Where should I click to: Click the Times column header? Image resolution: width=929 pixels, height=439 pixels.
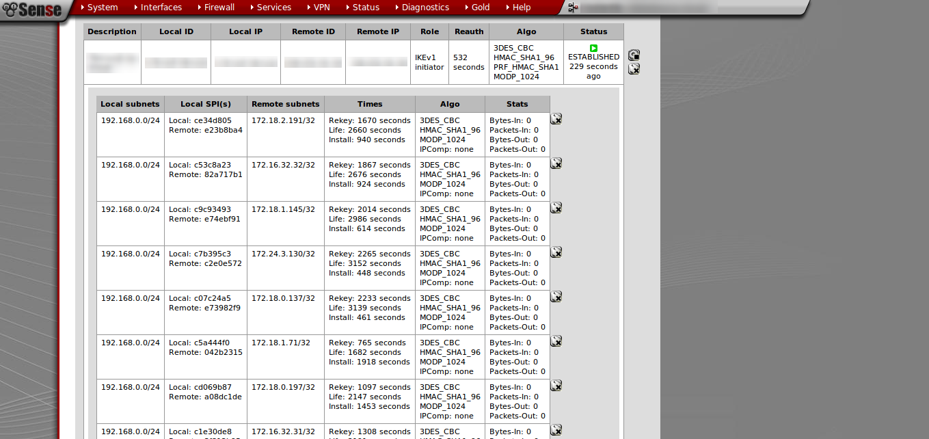(370, 104)
